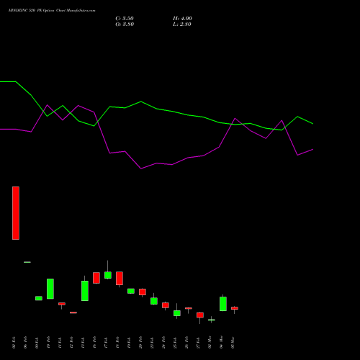Click the low price L: 2.80

pos(182,24)
